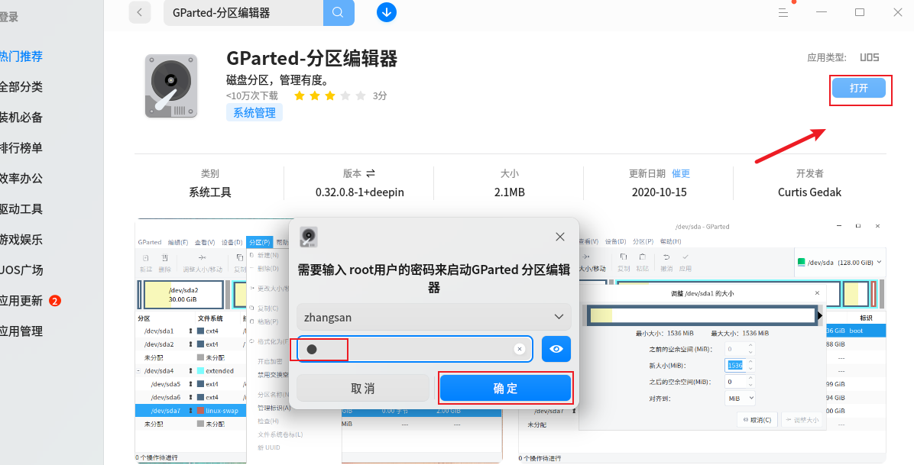Click the 取消 button

362,389
